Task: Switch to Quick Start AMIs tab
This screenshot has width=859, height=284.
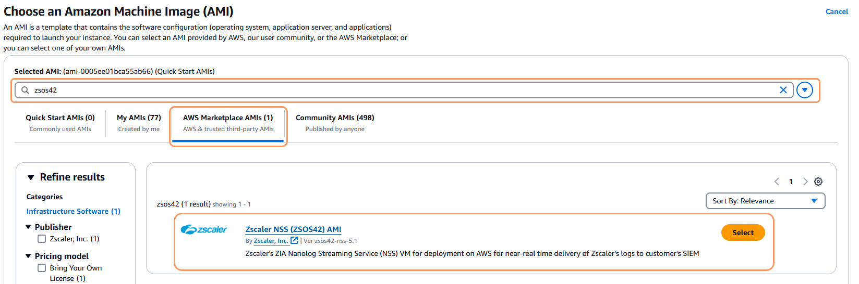Action: (x=60, y=123)
